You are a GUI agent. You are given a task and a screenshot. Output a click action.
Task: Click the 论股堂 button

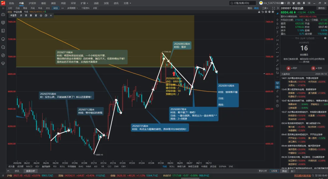pos(274,171)
